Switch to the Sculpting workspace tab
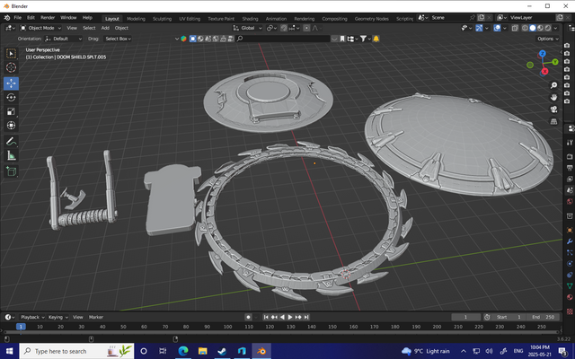 (x=163, y=18)
